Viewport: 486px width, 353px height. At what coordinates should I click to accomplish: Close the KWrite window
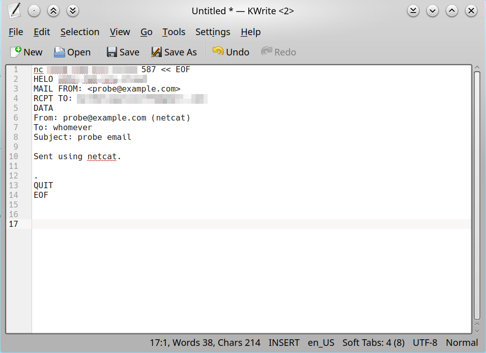pos(471,11)
